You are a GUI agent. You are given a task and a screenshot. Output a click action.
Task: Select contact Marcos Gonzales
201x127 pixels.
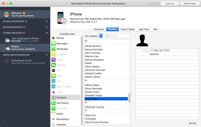(x=106, y=49)
